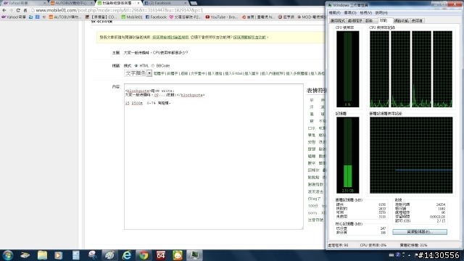This screenshot has height=261, width=464.
Task: Open the Paint palette taskbar icon
Action: [109, 255]
